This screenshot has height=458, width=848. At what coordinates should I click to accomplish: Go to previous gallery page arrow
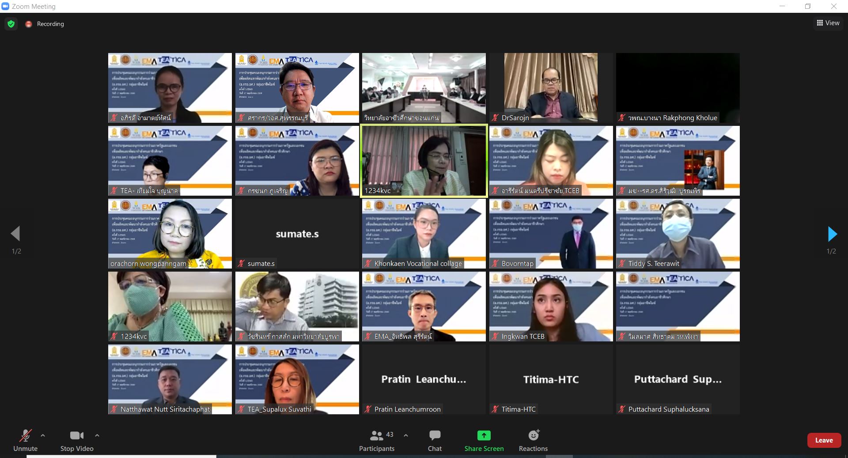pyautogui.click(x=15, y=234)
